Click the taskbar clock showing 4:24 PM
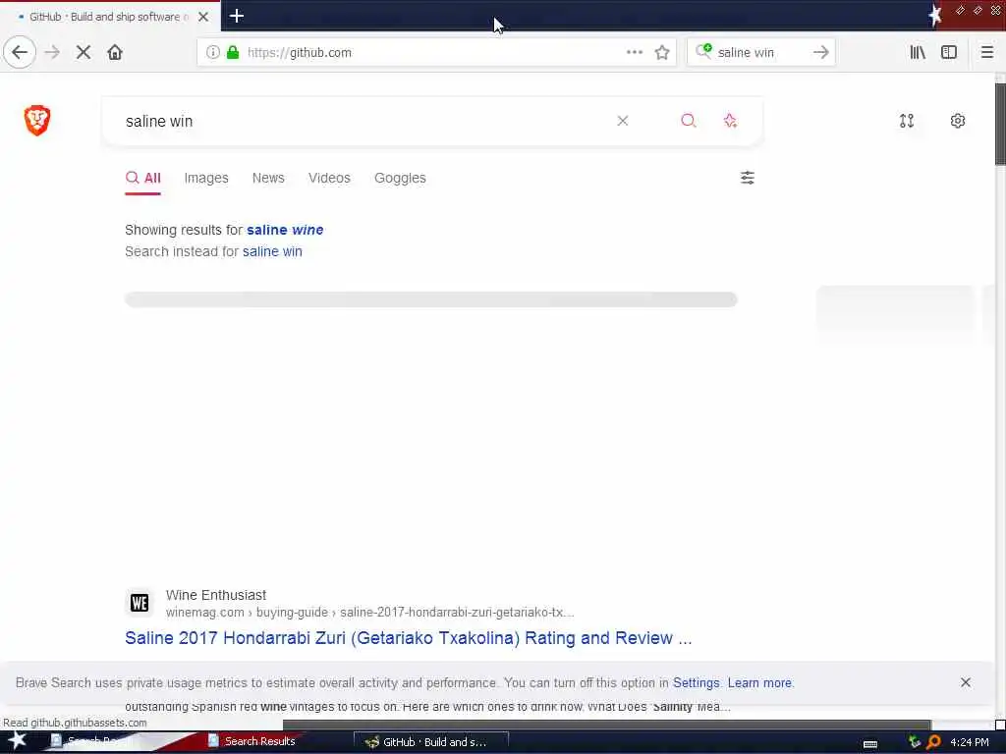The width and height of the screenshot is (1006, 754). pos(970,742)
